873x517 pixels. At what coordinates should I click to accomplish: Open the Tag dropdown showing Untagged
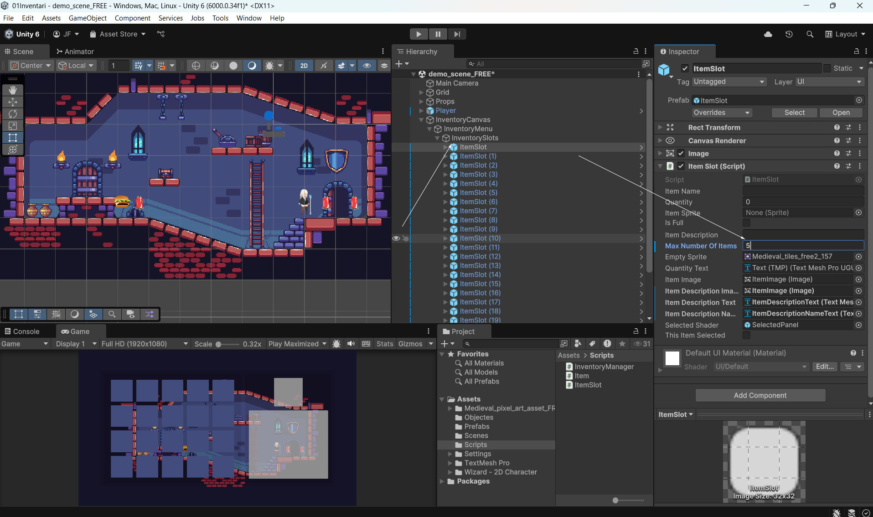[728, 82]
